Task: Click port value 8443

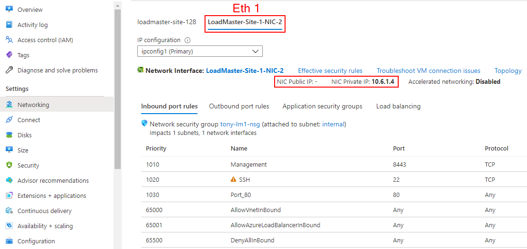Action: 399,165
